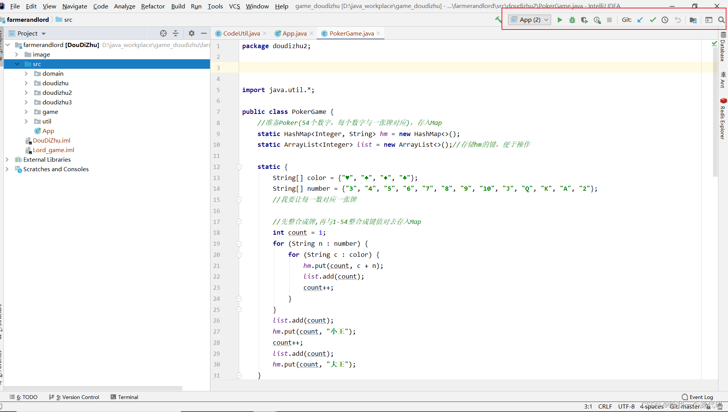Commit changes with the Git checkmark
The image size is (728, 412).
pyautogui.click(x=653, y=20)
